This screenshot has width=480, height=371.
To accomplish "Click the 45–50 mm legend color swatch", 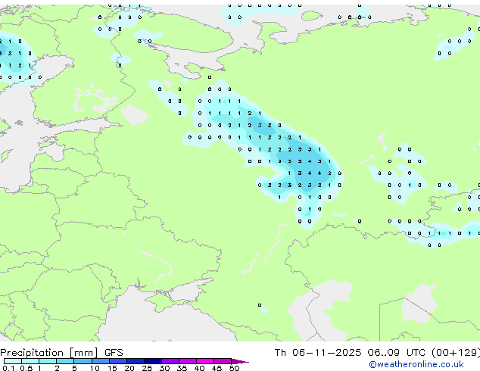I will click(223, 361).
